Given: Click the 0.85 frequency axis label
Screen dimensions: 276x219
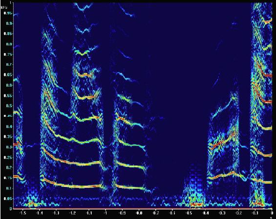Looking at the screenshot, I should (8, 34).
